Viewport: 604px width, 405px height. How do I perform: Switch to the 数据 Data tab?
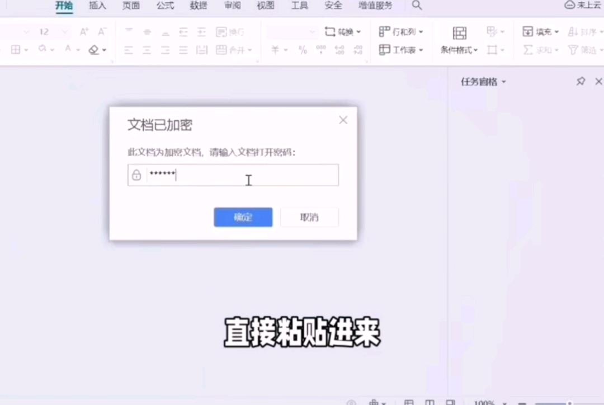tap(199, 6)
